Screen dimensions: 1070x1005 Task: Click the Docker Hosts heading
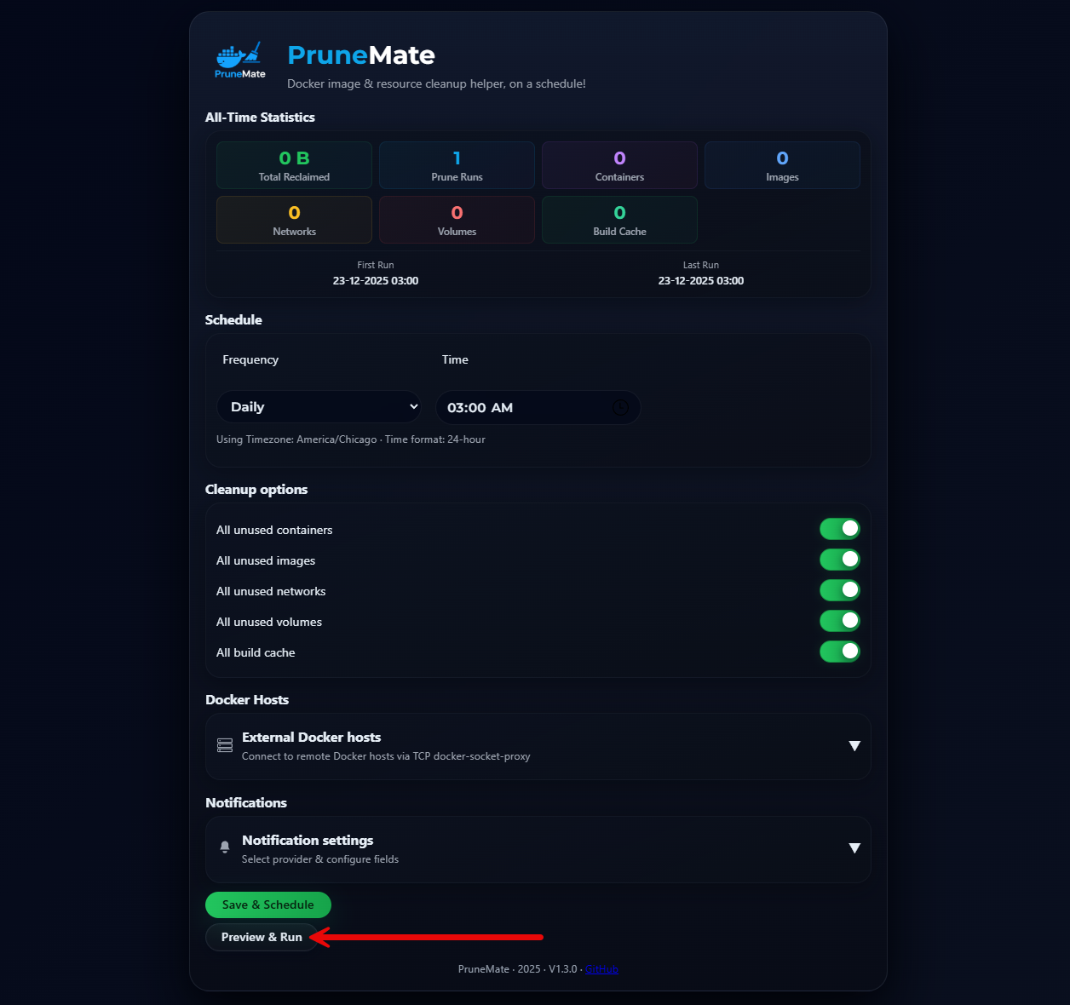pyautogui.click(x=247, y=700)
